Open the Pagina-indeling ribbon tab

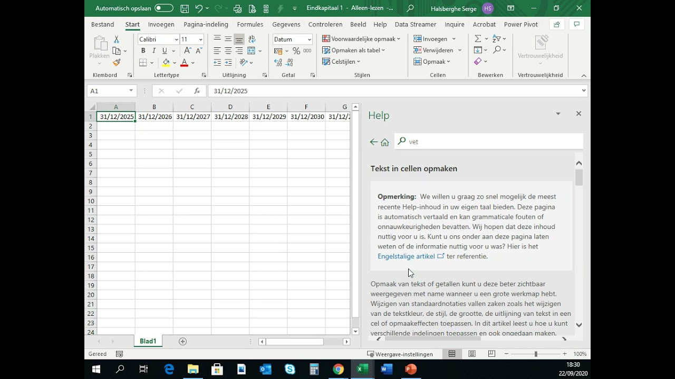(x=206, y=25)
